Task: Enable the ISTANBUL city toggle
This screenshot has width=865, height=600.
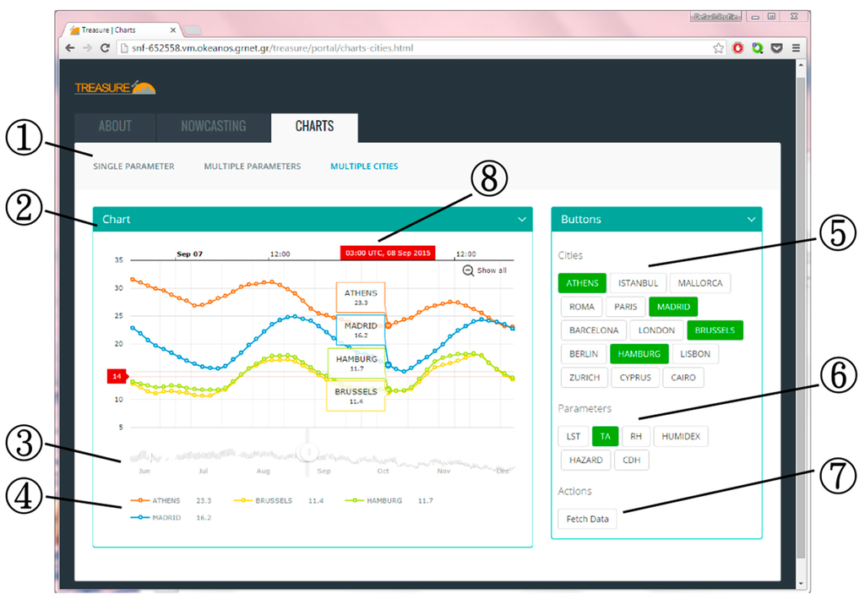Action: point(639,283)
